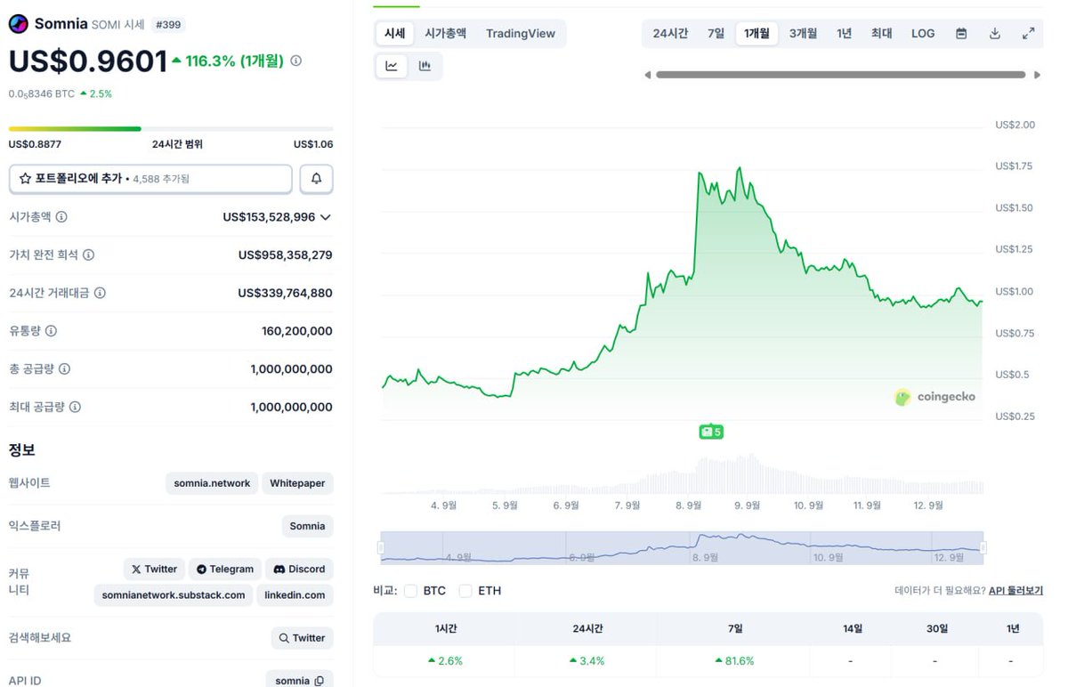
Task: Click the 7일 change value 81.6%
Action: tap(734, 661)
